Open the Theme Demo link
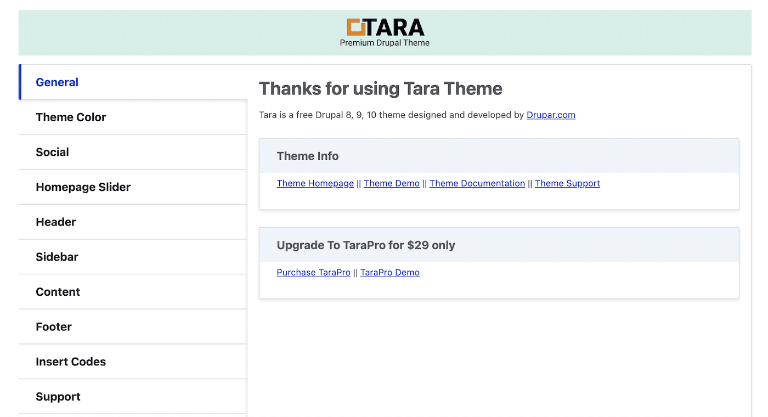Viewport: 768px width, 417px height. pyautogui.click(x=391, y=183)
